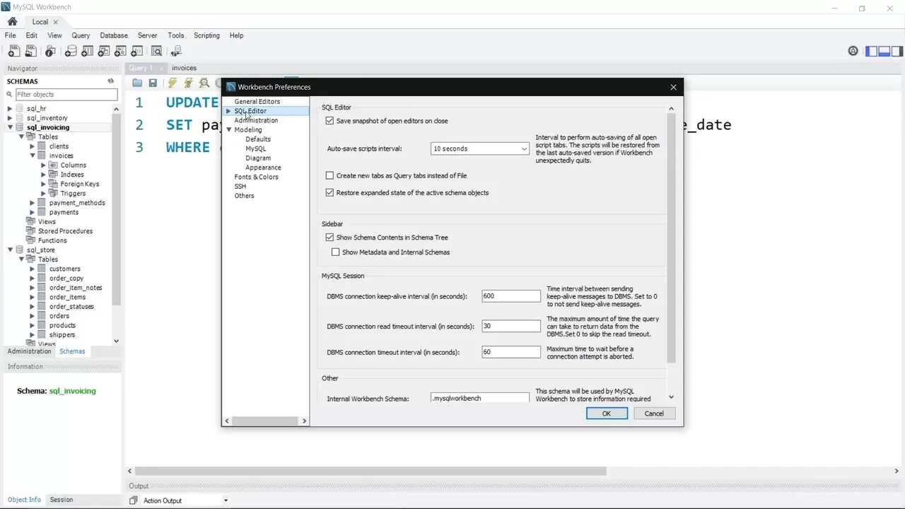Open a SQL script file in new tab
This screenshot has width=905, height=509.
tap(31, 50)
